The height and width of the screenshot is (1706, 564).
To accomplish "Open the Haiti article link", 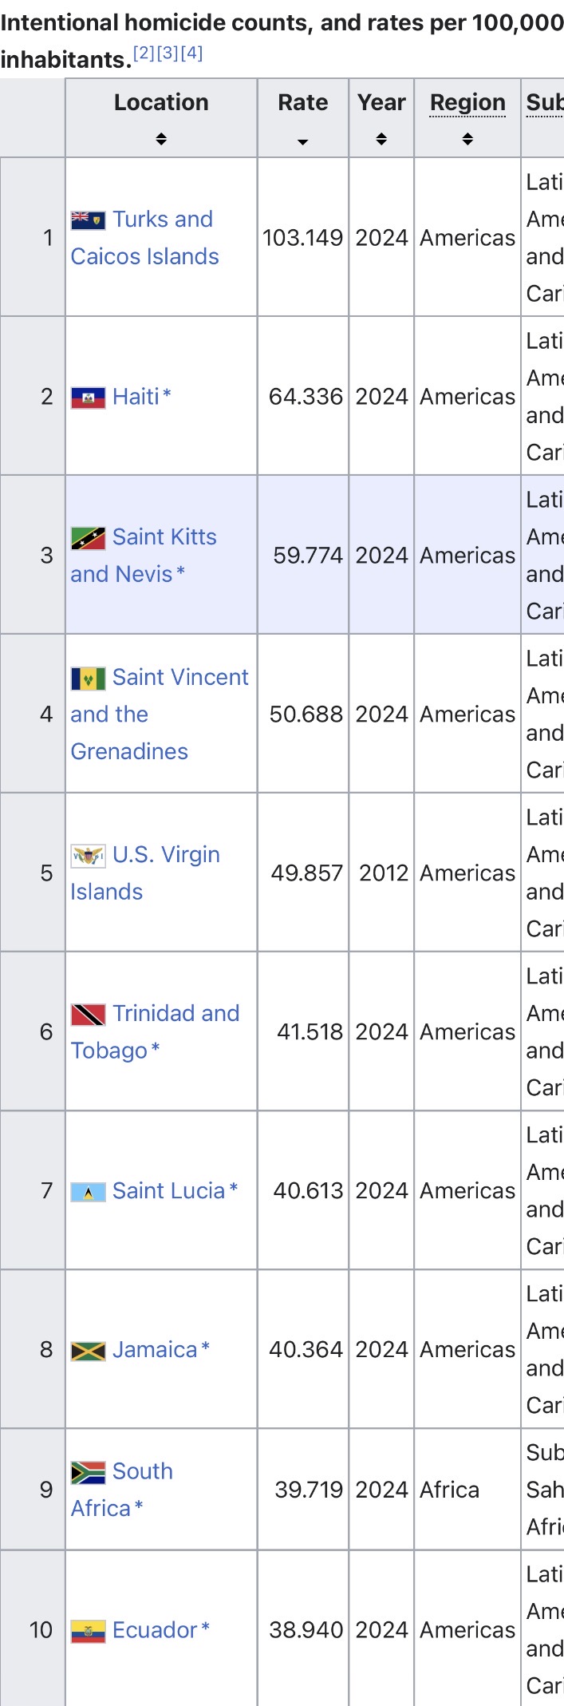I will [x=136, y=397].
